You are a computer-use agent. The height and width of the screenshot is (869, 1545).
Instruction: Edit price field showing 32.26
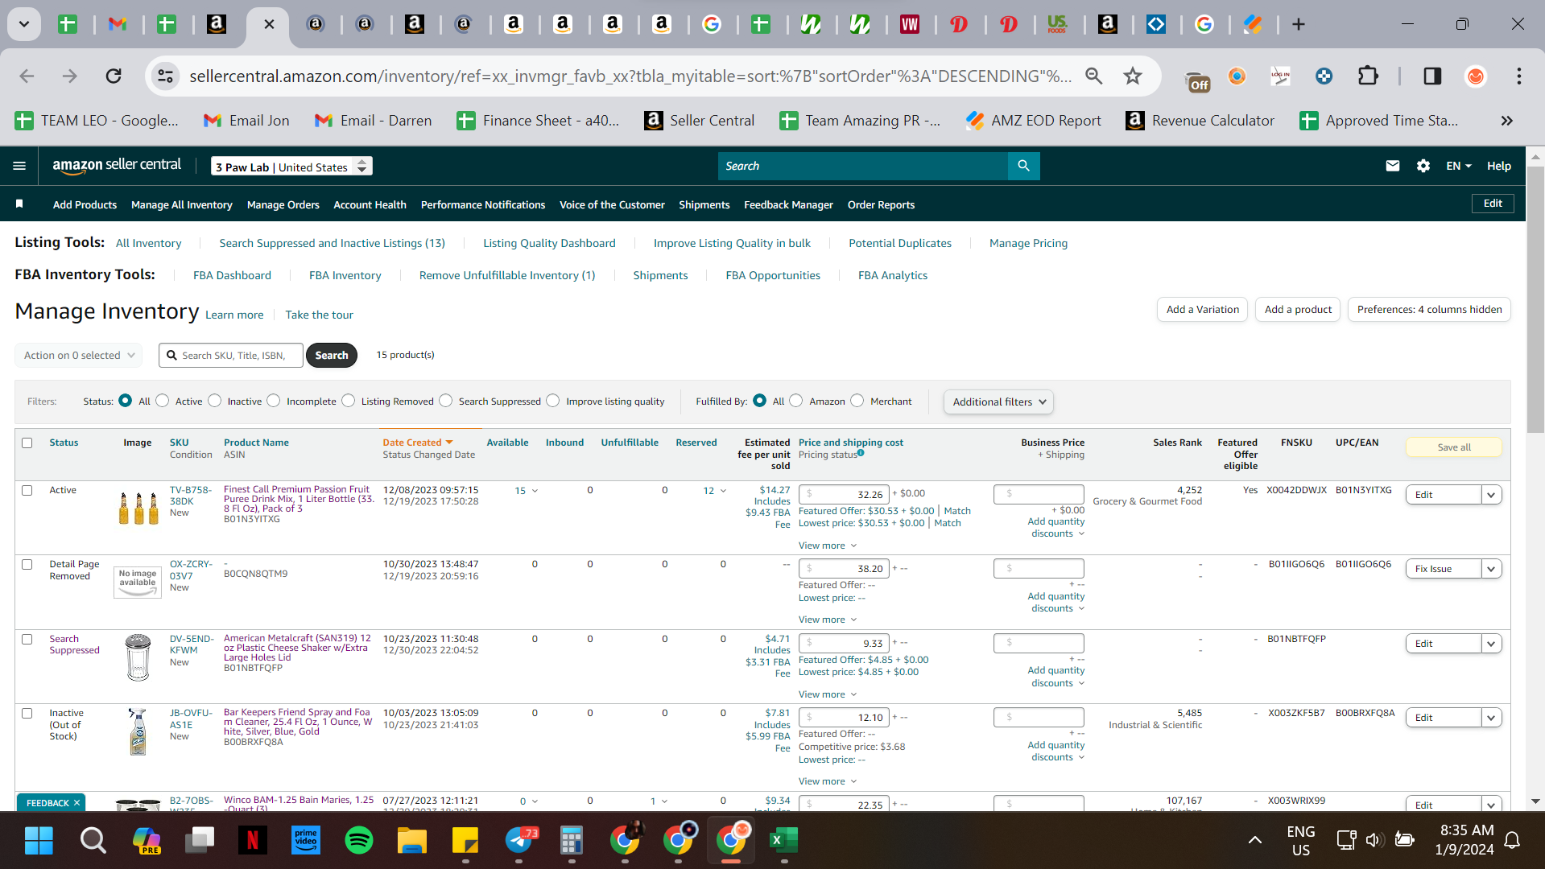pyautogui.click(x=845, y=494)
